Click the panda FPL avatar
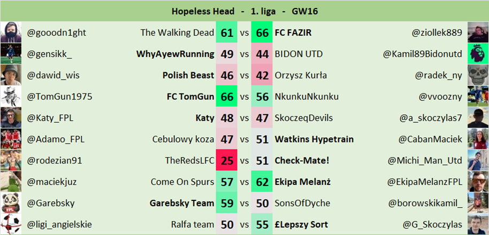489x235 pixels. pyautogui.click(x=11, y=203)
